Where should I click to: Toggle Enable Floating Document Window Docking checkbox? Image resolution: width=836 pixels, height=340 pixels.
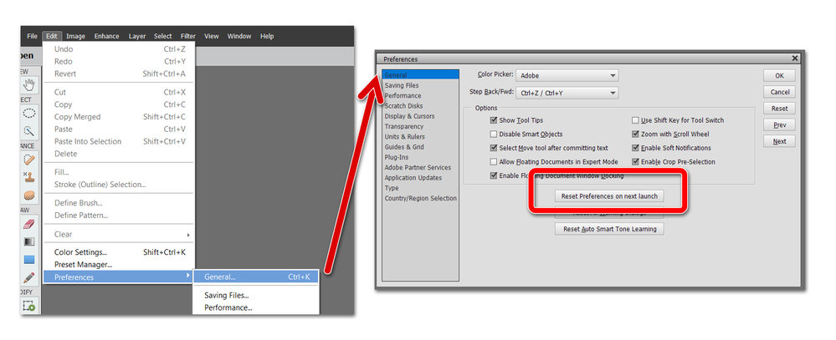coord(494,175)
